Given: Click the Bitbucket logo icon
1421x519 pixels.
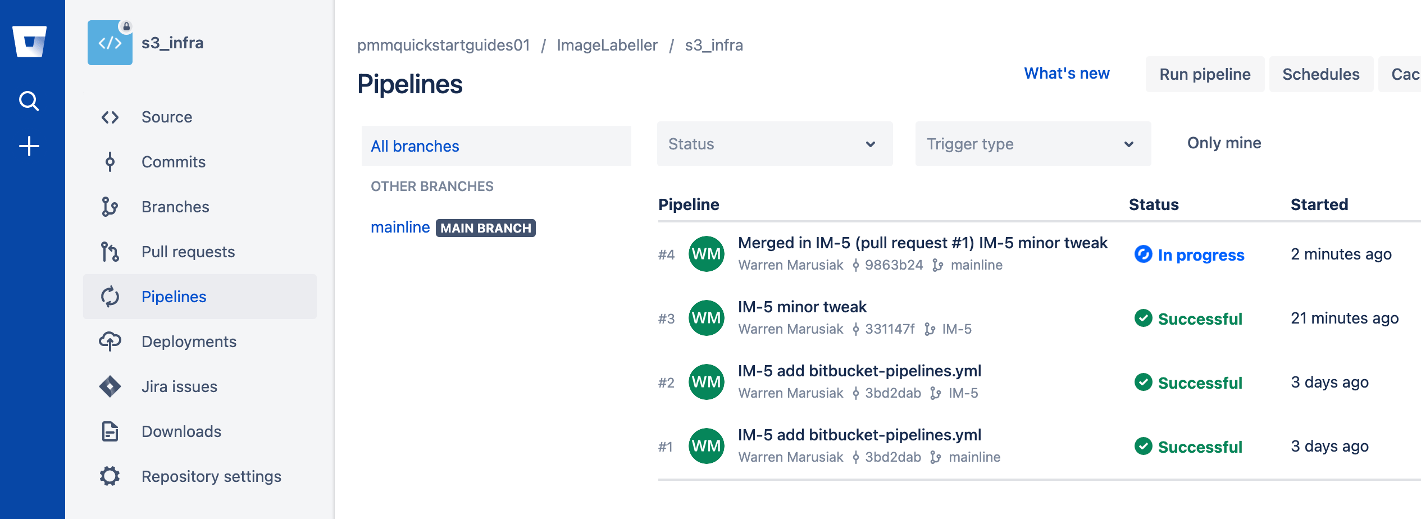Looking at the screenshot, I should pos(30,41).
